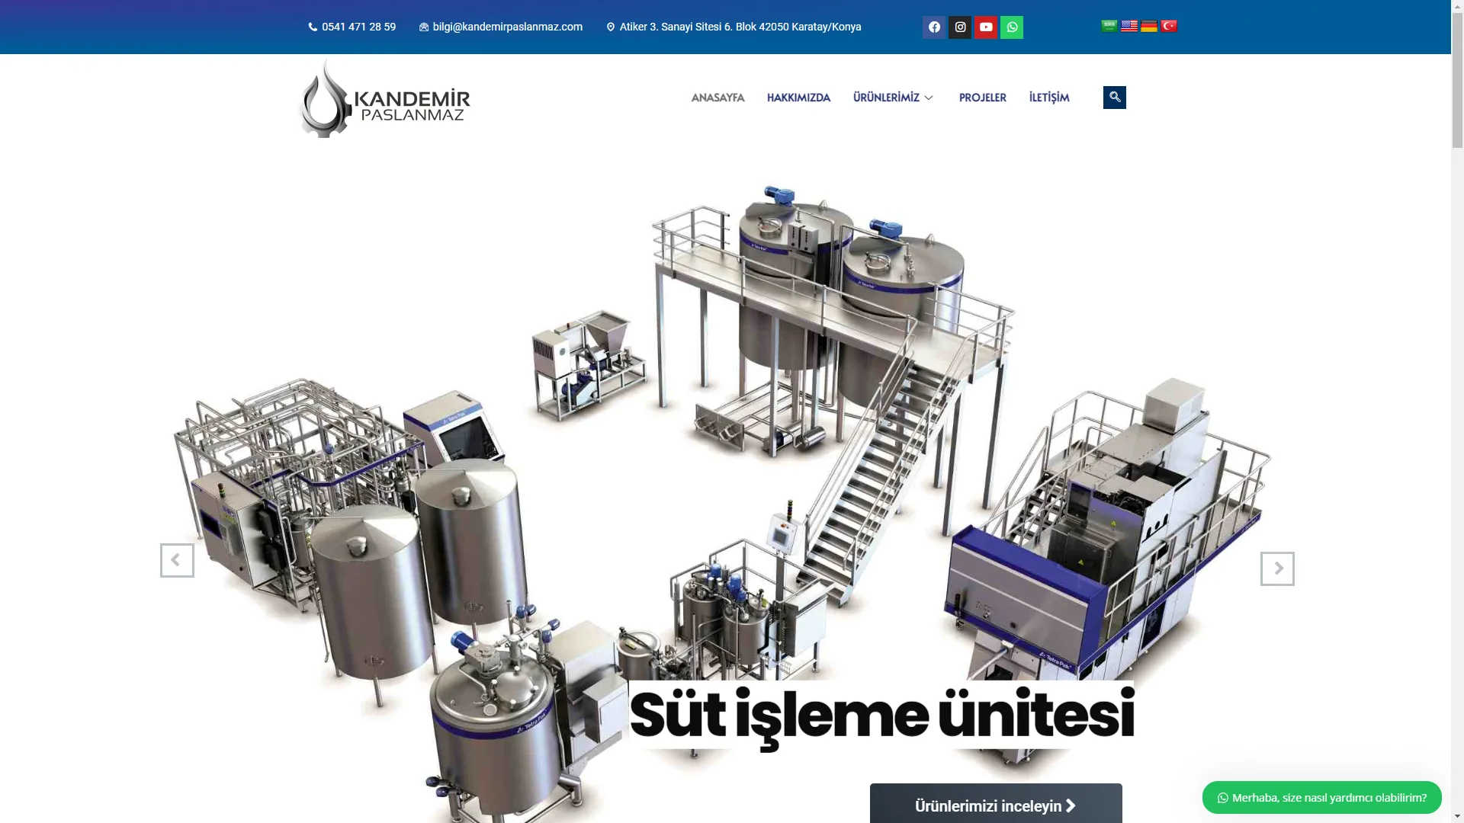This screenshot has height=823, width=1464.
Task: Click the green WhatsApp icon in top bar
Action: (x=1012, y=27)
